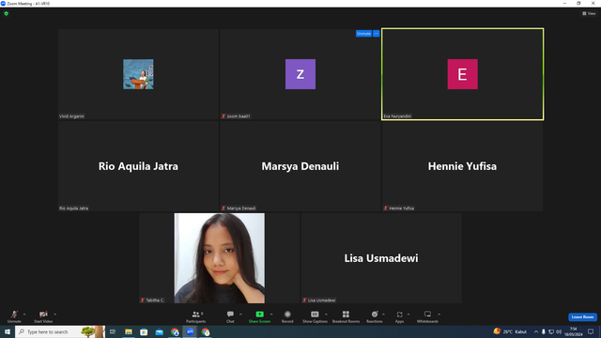
Task: Unmute microphone in Zoom toolbar
Action: tap(14, 317)
